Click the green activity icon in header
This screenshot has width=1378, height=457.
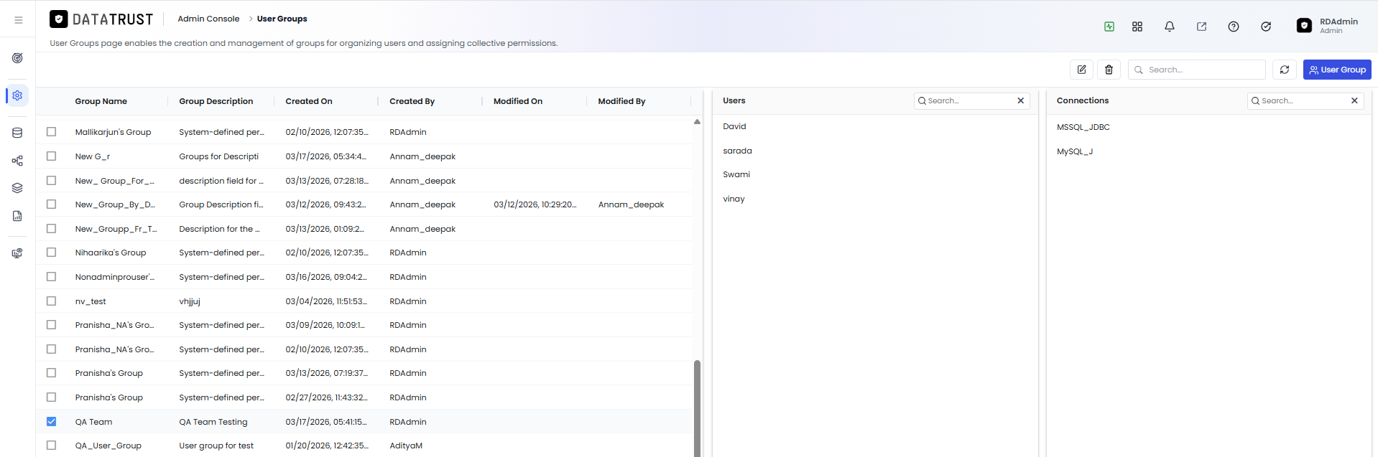(x=1109, y=27)
